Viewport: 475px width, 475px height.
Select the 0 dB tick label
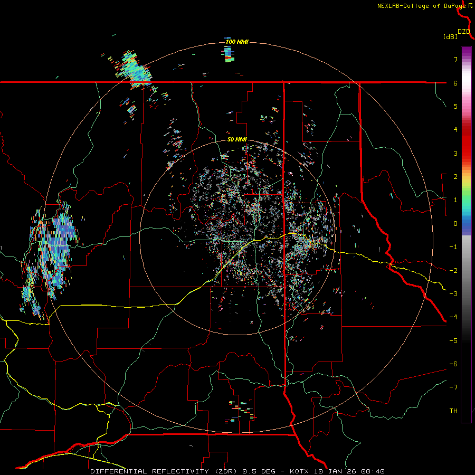coord(455,224)
